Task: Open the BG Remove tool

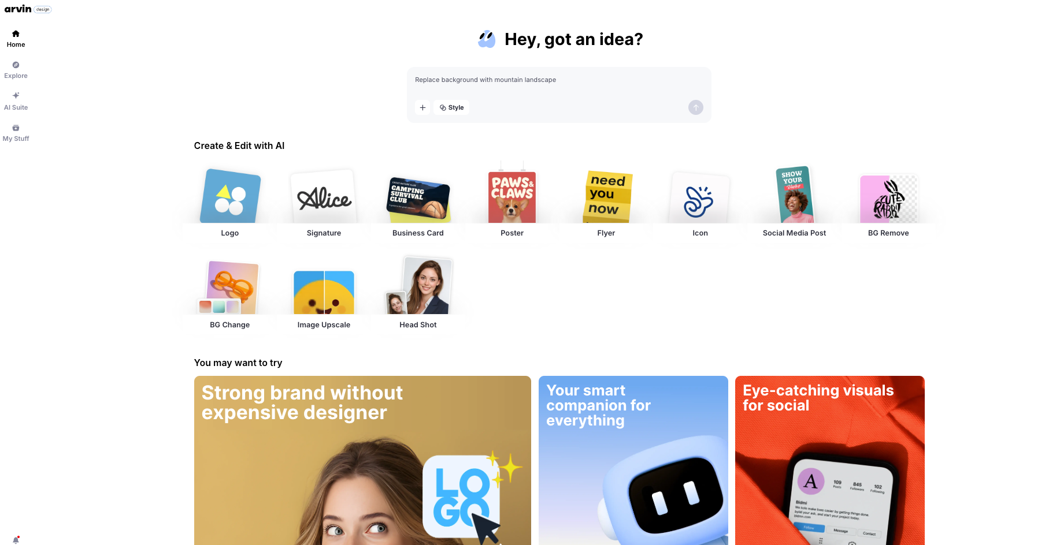Action: 888,203
